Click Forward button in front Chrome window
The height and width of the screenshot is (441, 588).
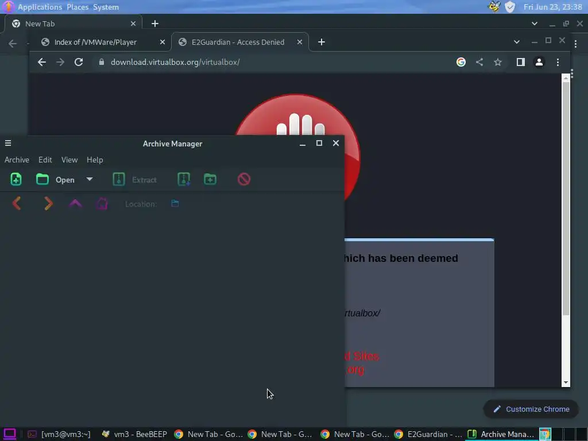[60, 62]
